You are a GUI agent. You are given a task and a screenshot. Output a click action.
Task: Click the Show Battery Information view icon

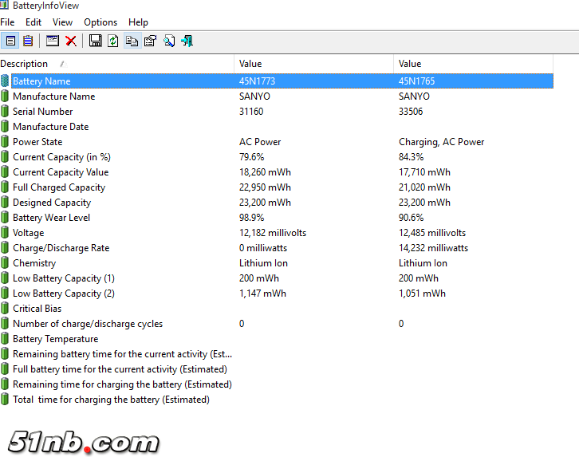(x=10, y=41)
